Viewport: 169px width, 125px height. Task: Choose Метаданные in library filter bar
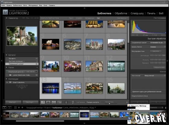click(x=90, y=18)
